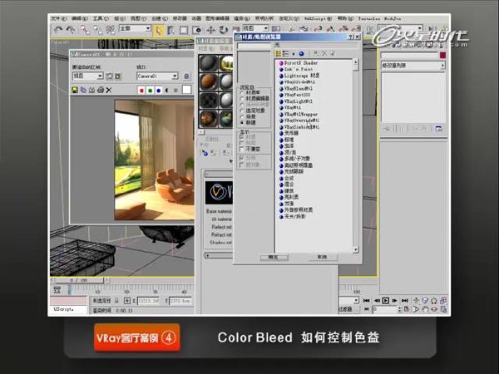The width and height of the screenshot is (499, 374).
Task: Click the Go to Start playback button
Action: [366, 300]
